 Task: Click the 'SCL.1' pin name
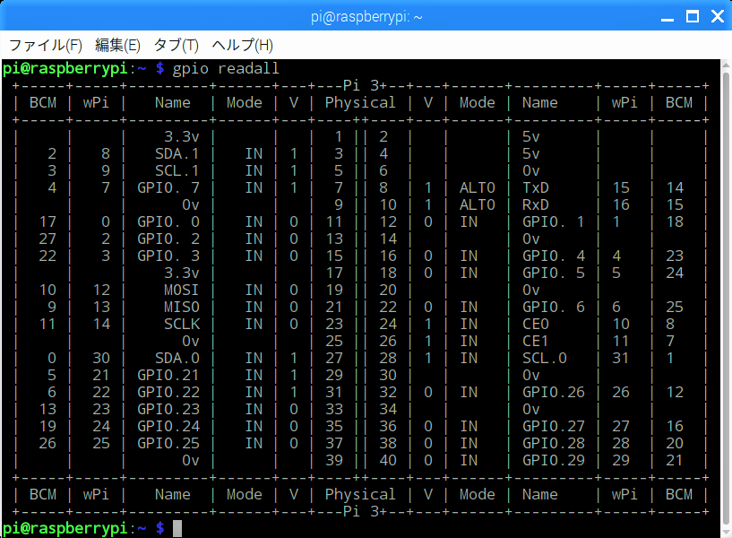(x=177, y=171)
